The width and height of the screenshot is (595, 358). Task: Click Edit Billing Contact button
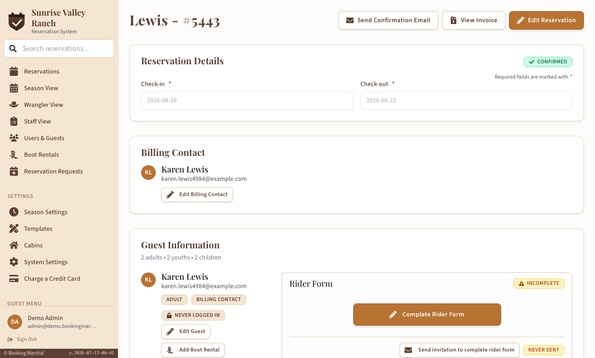[x=197, y=195]
